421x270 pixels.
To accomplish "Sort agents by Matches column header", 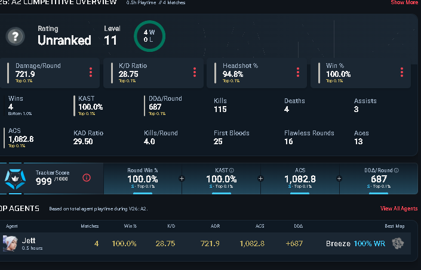I will [90, 226].
